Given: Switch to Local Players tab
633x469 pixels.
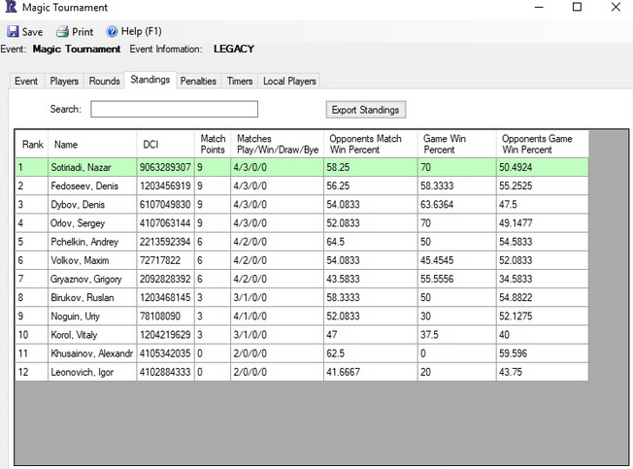Looking at the screenshot, I should click(x=289, y=82).
